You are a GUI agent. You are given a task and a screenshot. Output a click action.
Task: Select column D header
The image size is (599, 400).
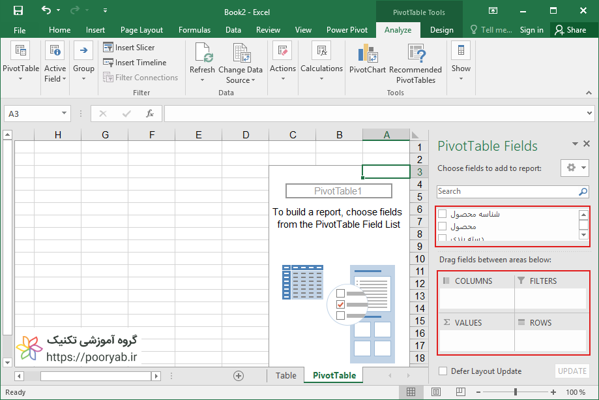click(x=246, y=134)
